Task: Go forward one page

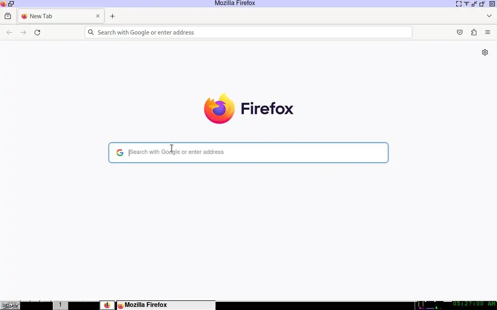Action: click(23, 33)
